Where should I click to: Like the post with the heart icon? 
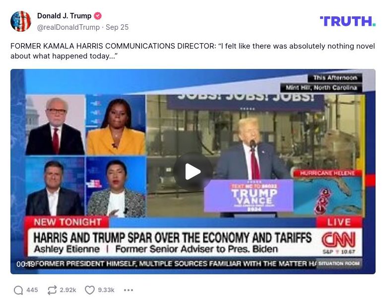click(x=90, y=290)
